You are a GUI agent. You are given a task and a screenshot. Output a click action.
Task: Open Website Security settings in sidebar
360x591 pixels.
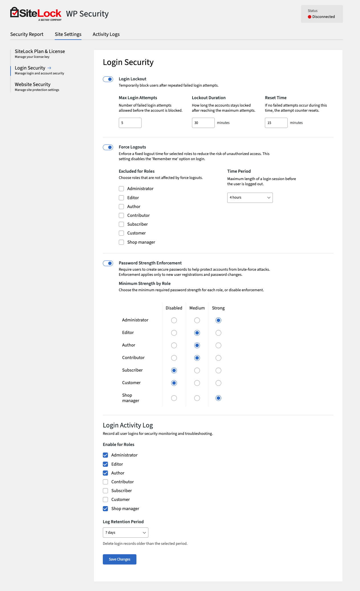(x=32, y=85)
